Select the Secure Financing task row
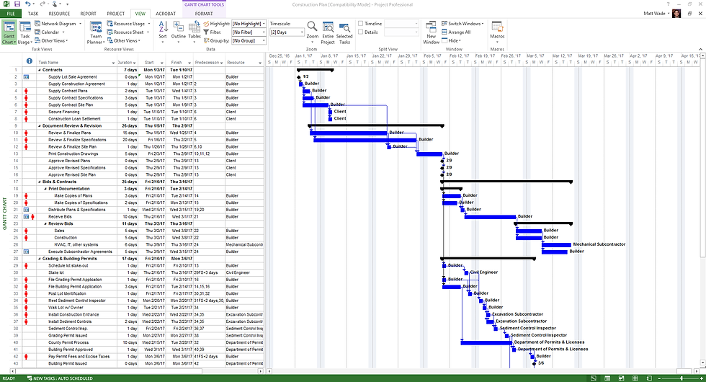706x382 pixels. click(137, 112)
